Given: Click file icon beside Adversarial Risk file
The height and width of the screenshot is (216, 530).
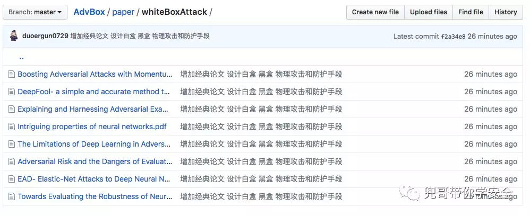Looking at the screenshot, I should (x=12, y=162).
